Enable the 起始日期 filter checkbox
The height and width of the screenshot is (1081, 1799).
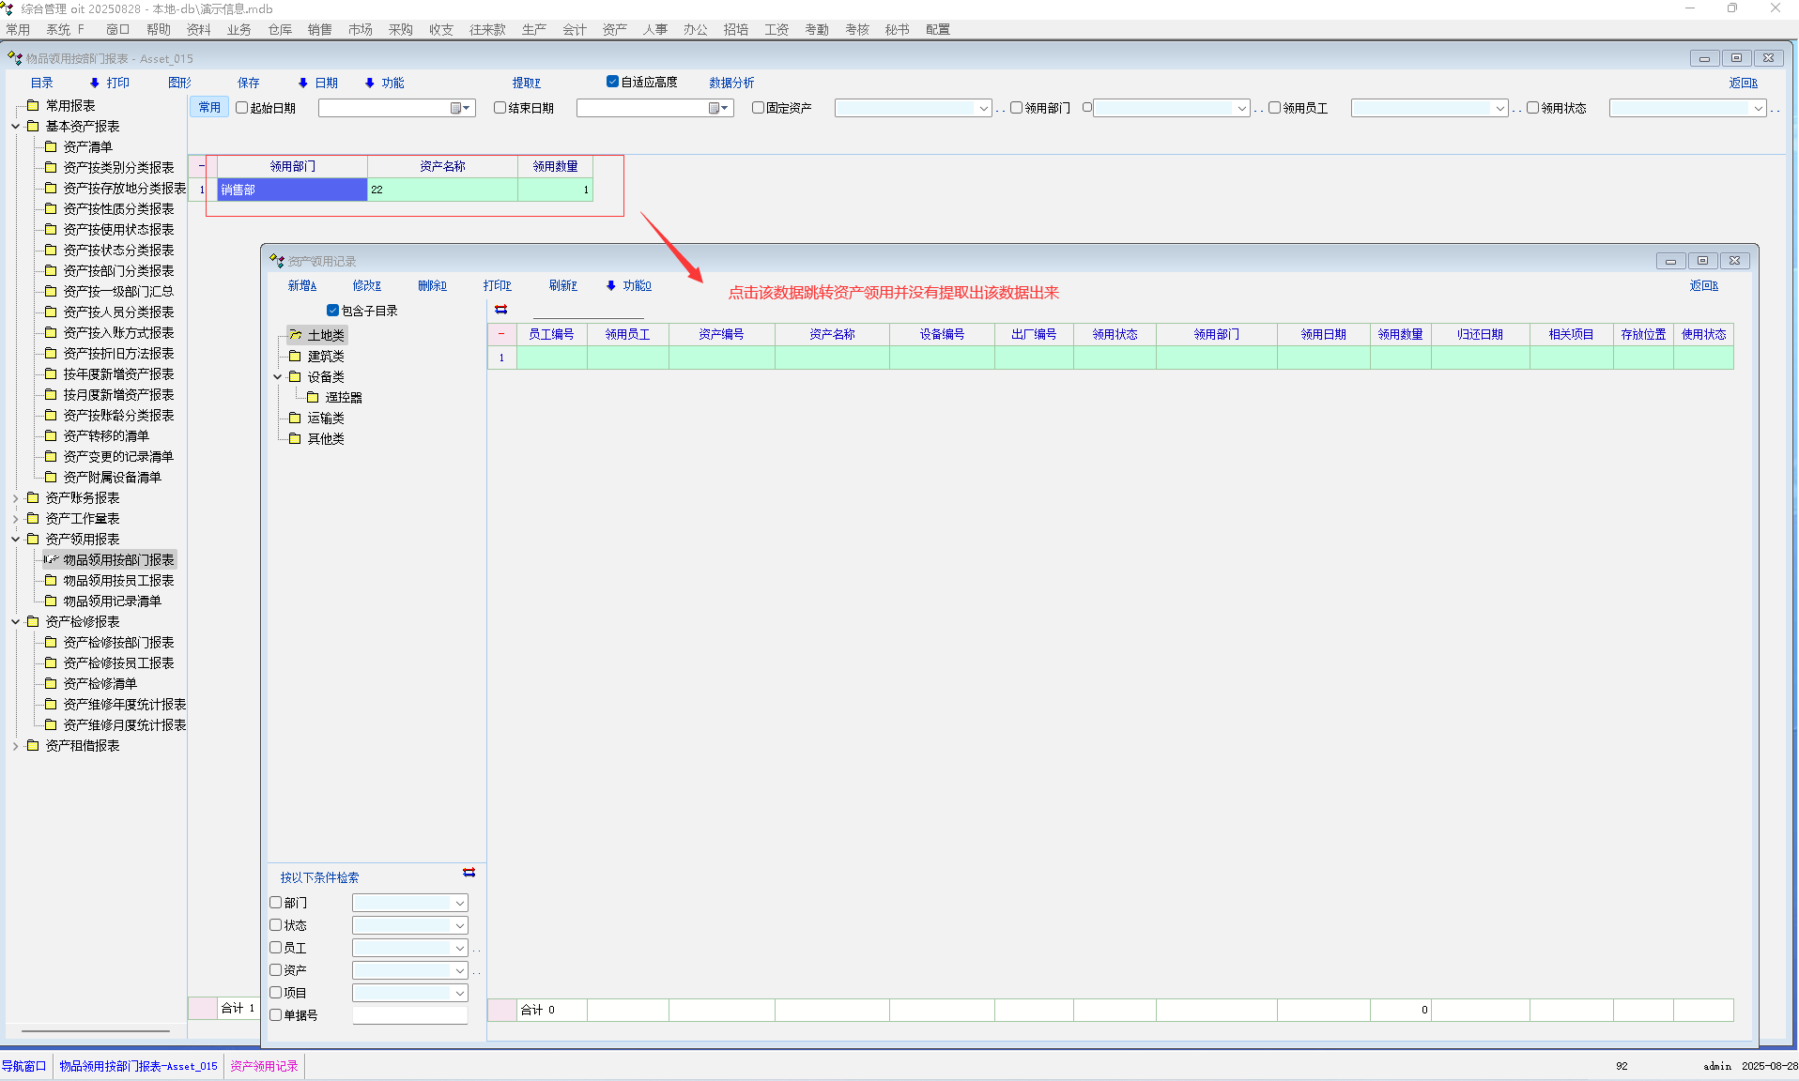click(242, 108)
